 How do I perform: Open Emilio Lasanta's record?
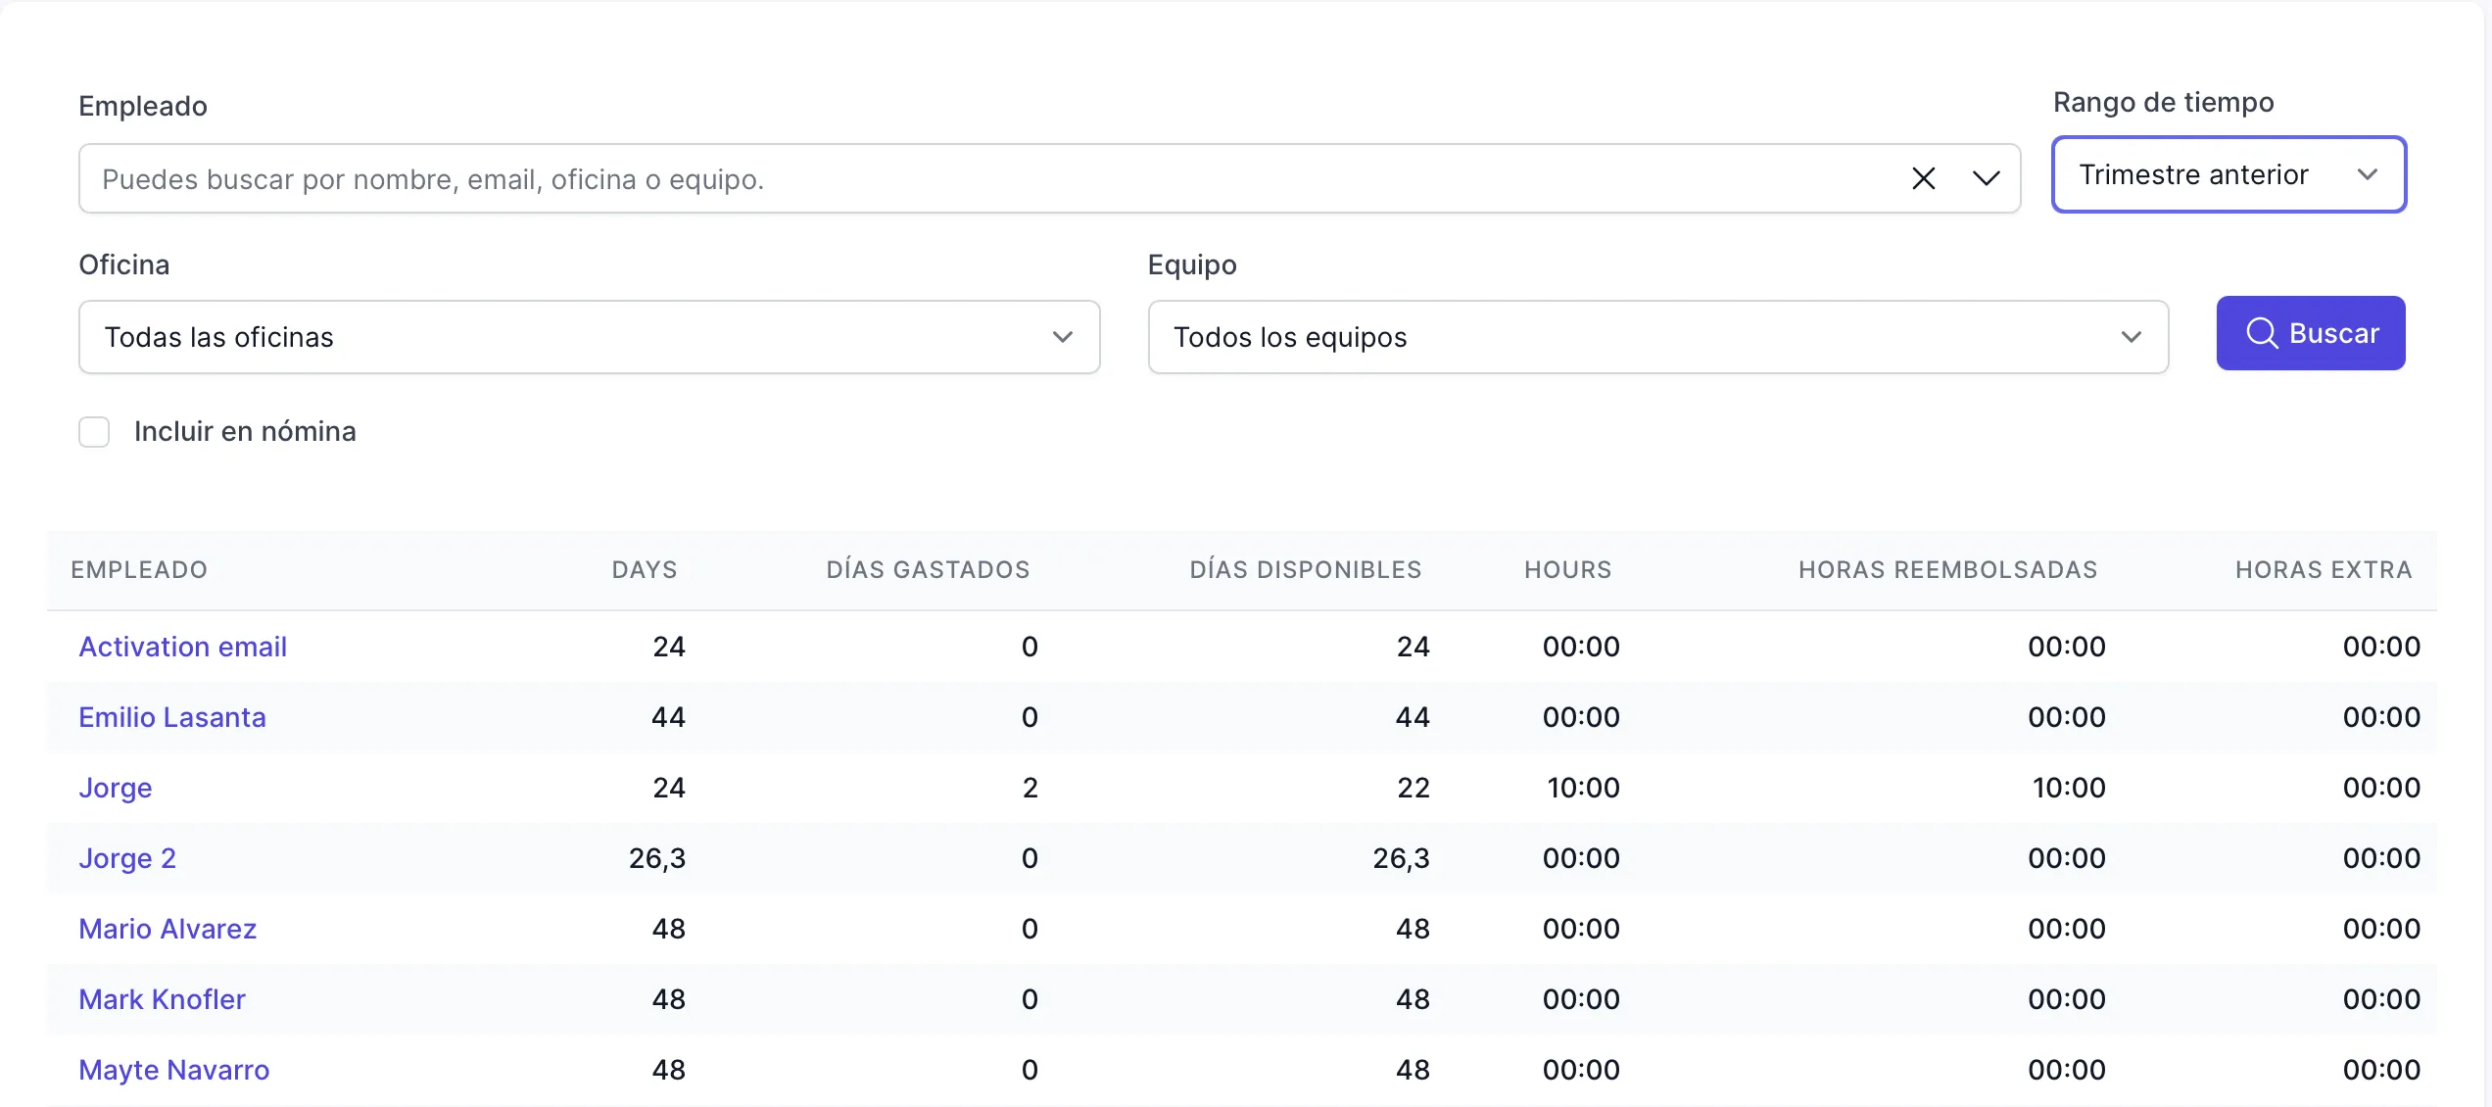172,717
